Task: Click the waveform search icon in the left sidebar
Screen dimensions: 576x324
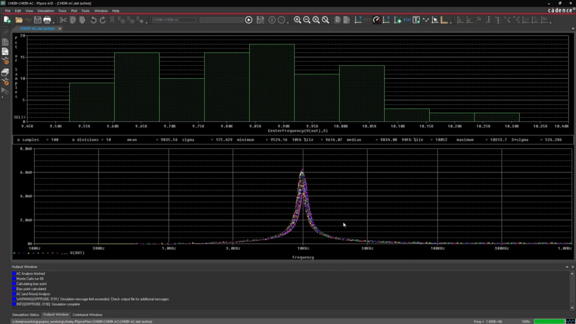Action: coord(5,61)
